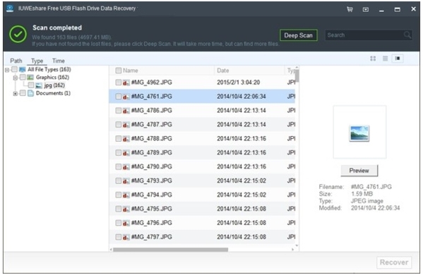The image size is (423, 275).
Task: Select the #MG_4797.JPG file name
Action: pos(152,237)
